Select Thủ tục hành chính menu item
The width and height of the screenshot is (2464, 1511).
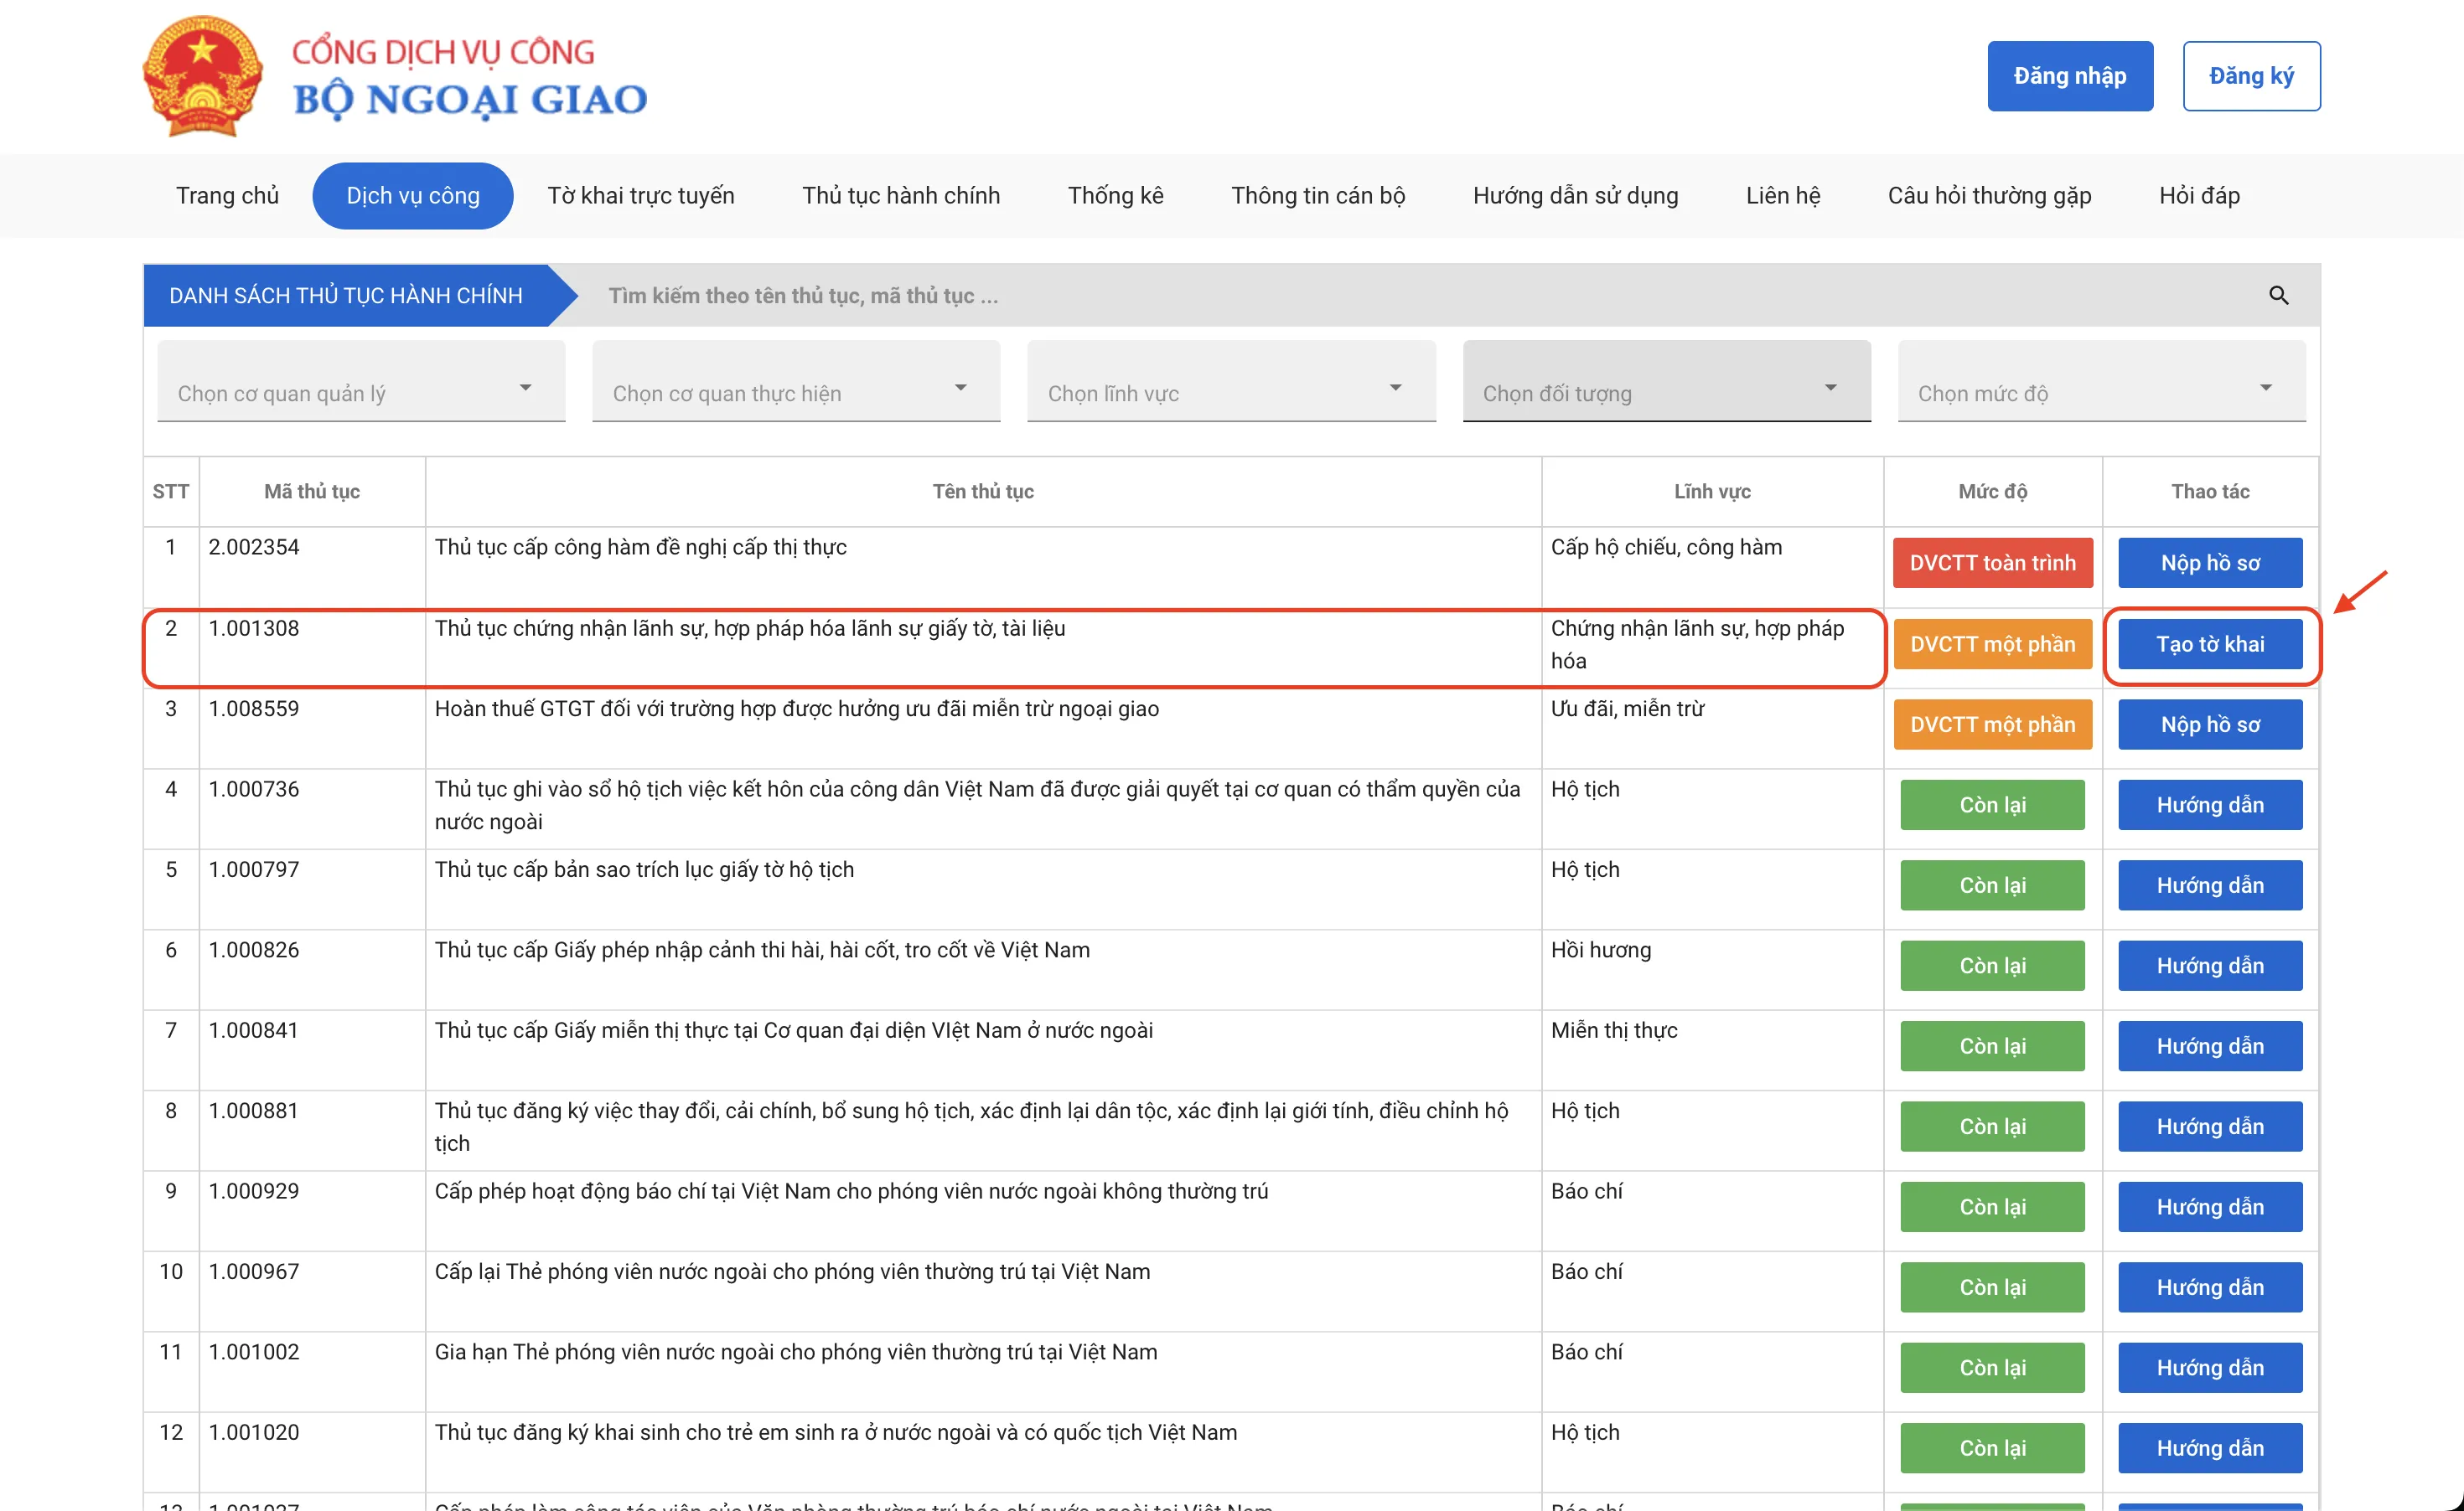pos(900,196)
